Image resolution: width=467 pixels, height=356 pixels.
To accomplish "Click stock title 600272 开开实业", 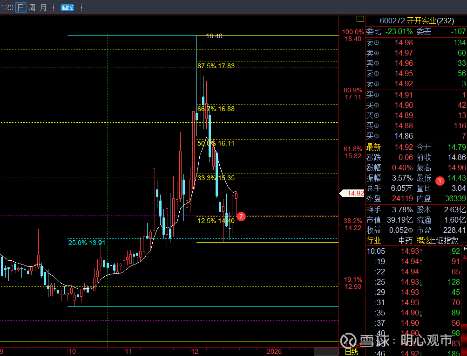I will click(x=417, y=21).
